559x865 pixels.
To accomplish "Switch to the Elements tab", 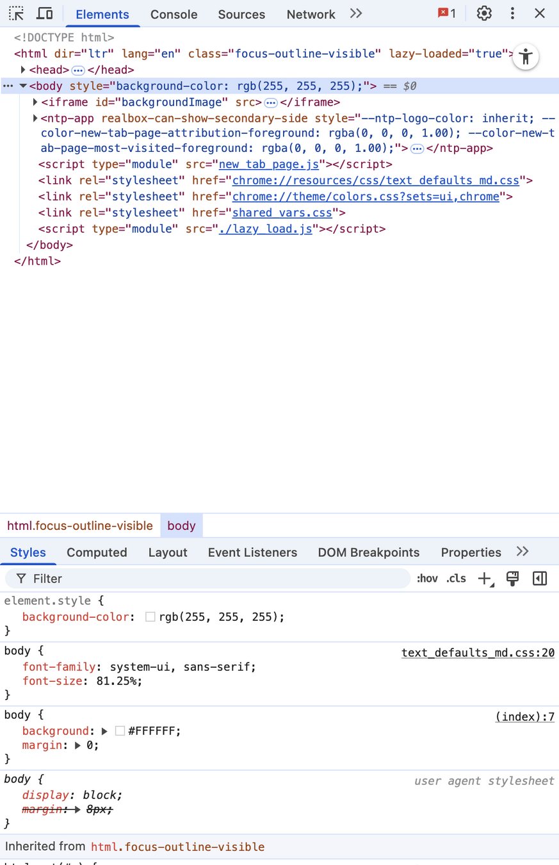I will (x=102, y=14).
